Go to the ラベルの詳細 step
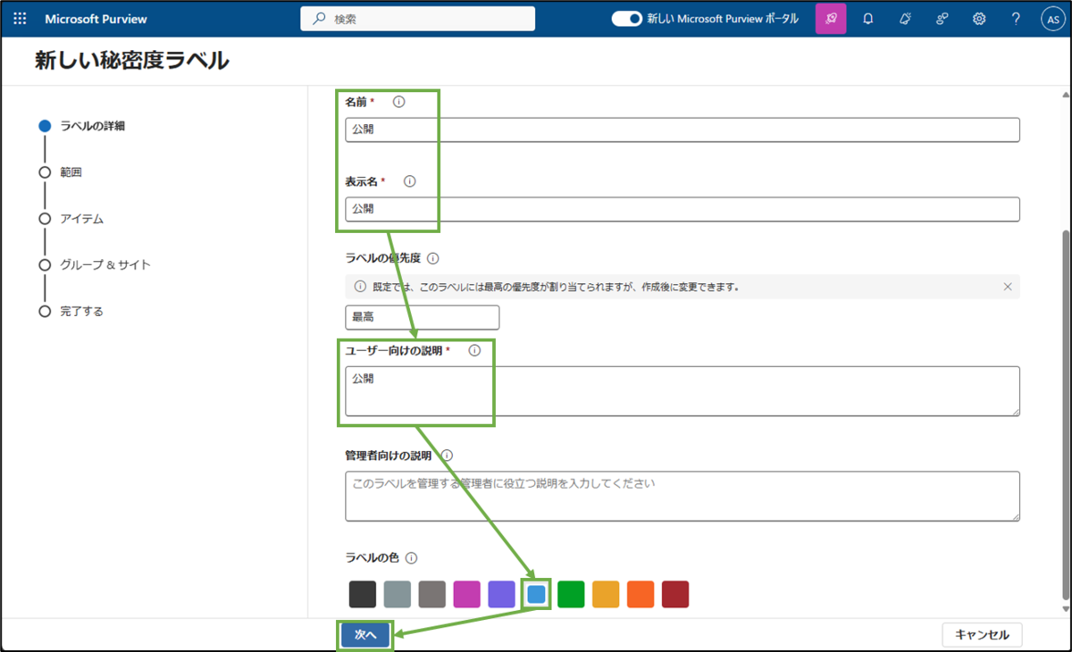This screenshot has width=1072, height=652. click(82, 126)
